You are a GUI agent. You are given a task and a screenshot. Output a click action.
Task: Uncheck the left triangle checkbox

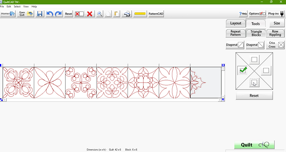coord(243,70)
